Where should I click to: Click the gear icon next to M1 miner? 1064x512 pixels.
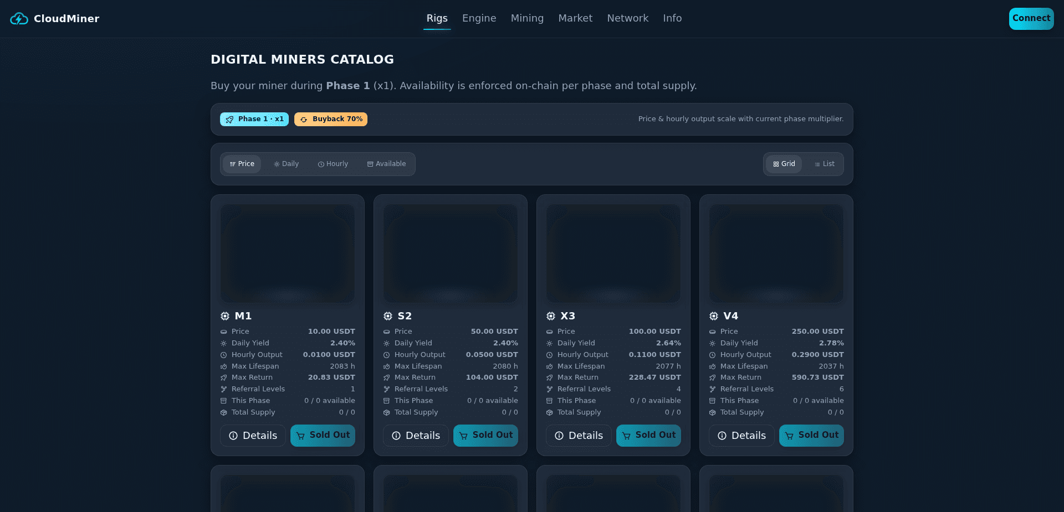224,316
